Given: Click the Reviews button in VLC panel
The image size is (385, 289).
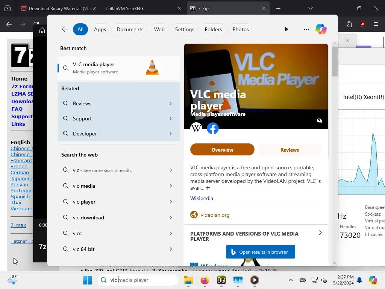Looking at the screenshot, I should coord(290,150).
